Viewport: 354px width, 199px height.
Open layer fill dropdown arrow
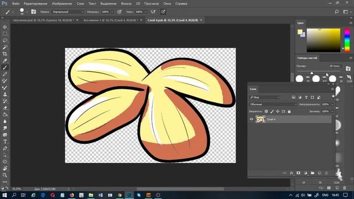click(332, 112)
